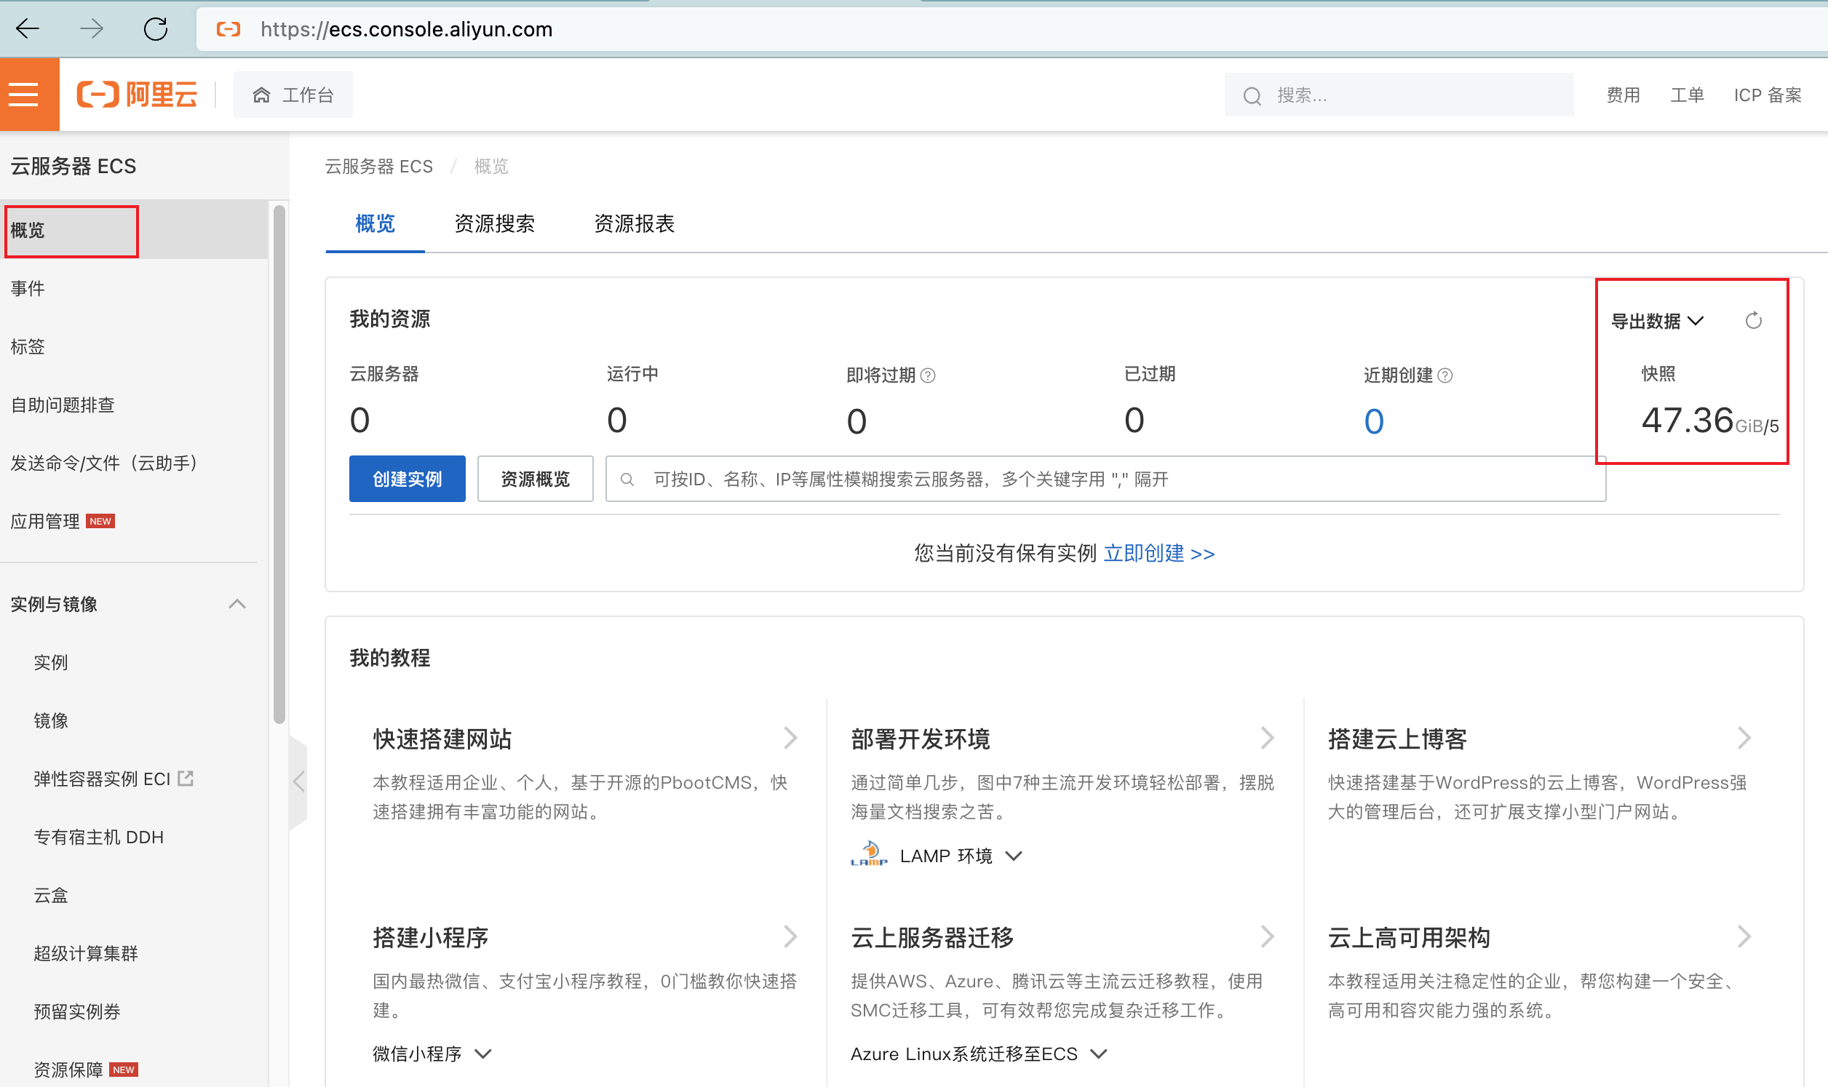
Task: Click the browser forward arrow
Action: pos(92,28)
